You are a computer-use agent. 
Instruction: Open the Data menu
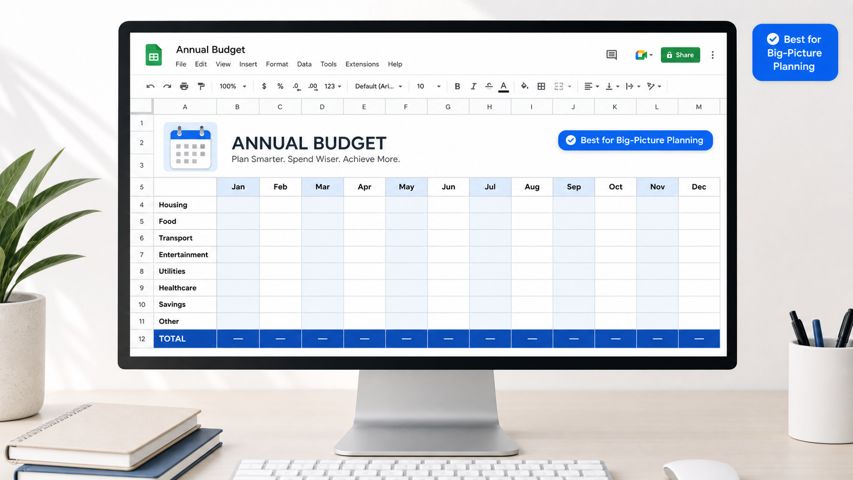304,64
